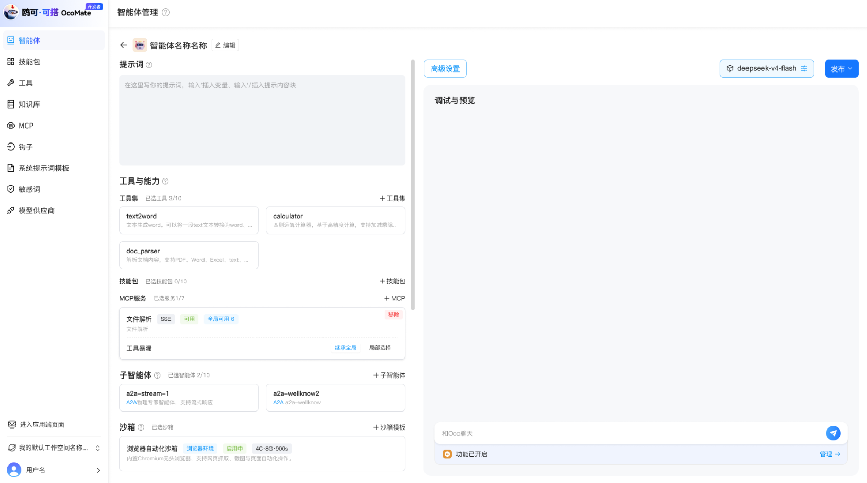Screen dimensions: 867x483
Task: Click the 提示词 prompt text area
Action: pos(262,120)
